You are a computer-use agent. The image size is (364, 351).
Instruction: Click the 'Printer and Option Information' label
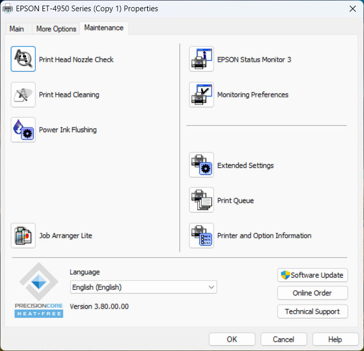264,236
